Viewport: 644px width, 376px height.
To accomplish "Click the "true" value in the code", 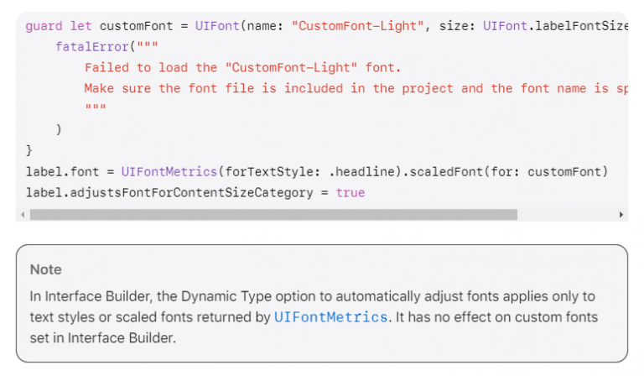I will pos(351,192).
